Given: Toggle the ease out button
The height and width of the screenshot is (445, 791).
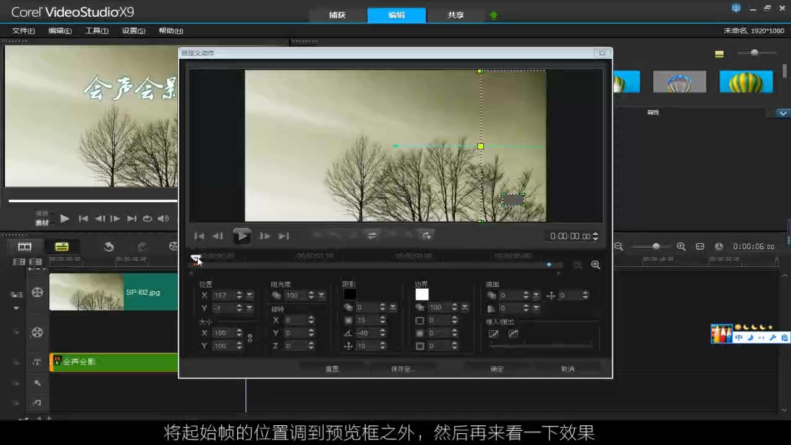Looking at the screenshot, I should tap(513, 334).
